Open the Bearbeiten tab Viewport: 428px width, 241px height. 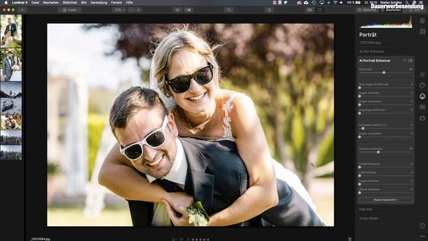(391, 10)
